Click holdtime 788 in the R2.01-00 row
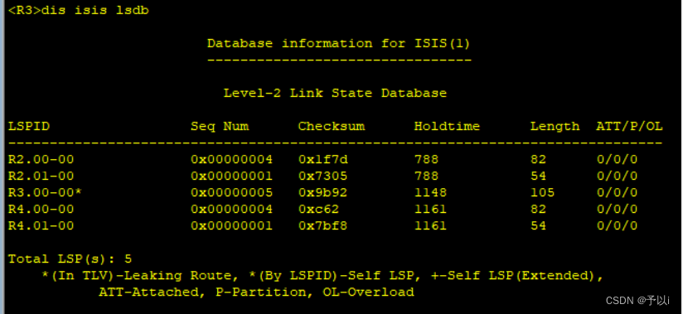683x314 pixels. pos(426,176)
